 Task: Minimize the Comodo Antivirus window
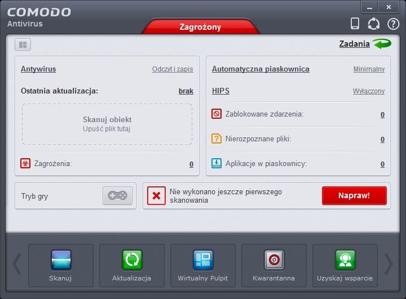coord(370,7)
